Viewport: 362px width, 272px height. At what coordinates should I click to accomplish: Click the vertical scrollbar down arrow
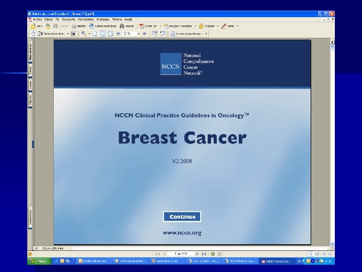point(332,244)
